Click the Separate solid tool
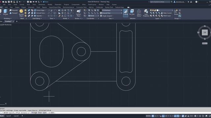The height and width of the screenshot is (118, 211). [38, 16]
